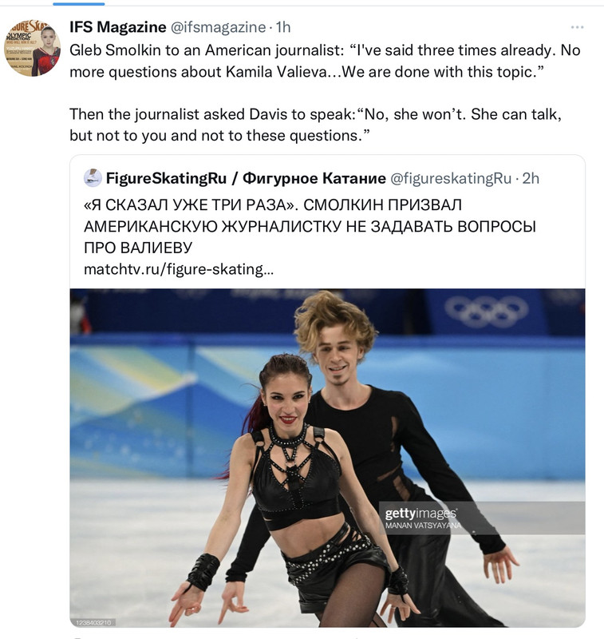Click the small FigureSkatingRu avatar icon
The height and width of the screenshot is (639, 604).
tap(93, 178)
